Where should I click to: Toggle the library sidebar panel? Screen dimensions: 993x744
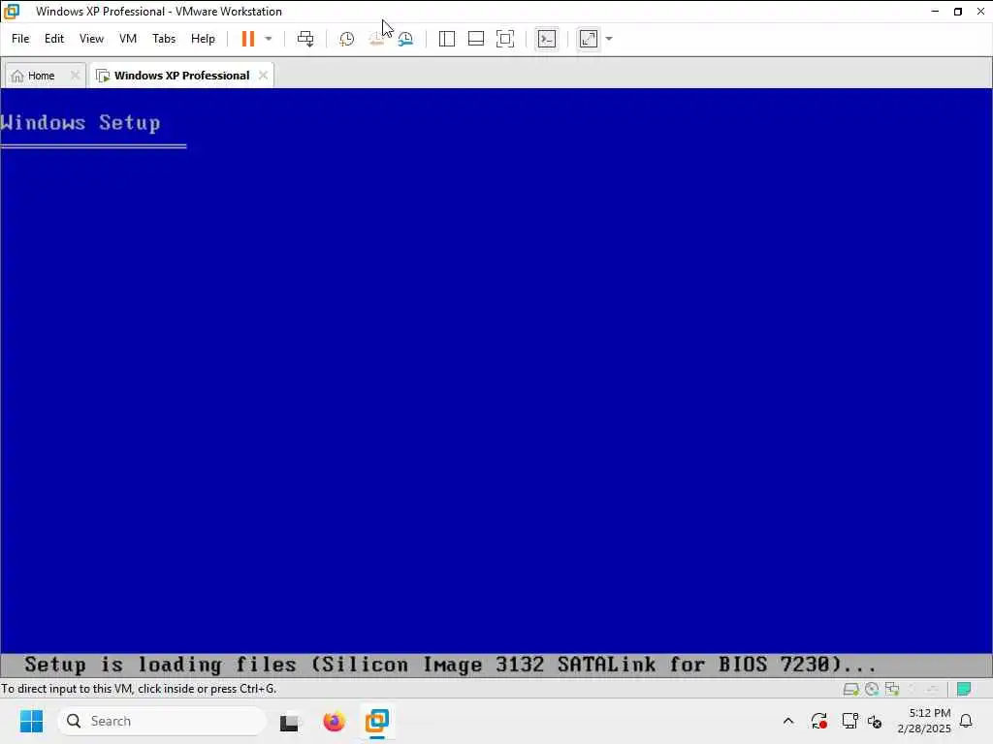click(446, 39)
